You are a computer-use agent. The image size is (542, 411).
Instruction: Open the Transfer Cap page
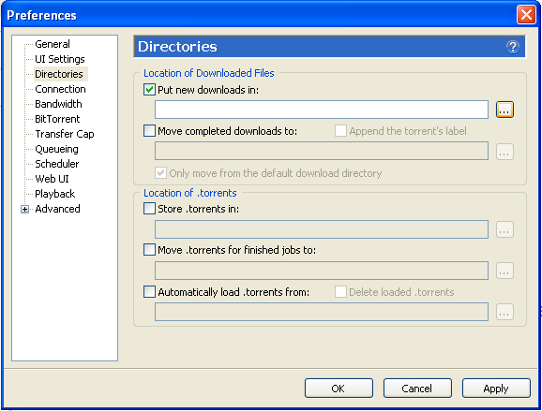[x=65, y=134]
